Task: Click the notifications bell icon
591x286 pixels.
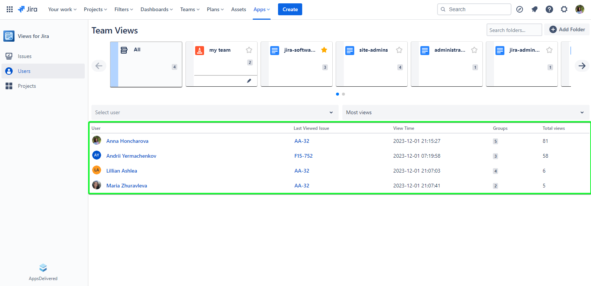Action: coord(535,9)
